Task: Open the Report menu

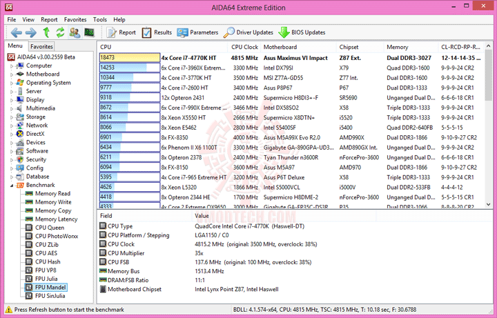Action: 49,19
